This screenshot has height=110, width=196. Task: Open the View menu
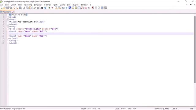[20, 5]
